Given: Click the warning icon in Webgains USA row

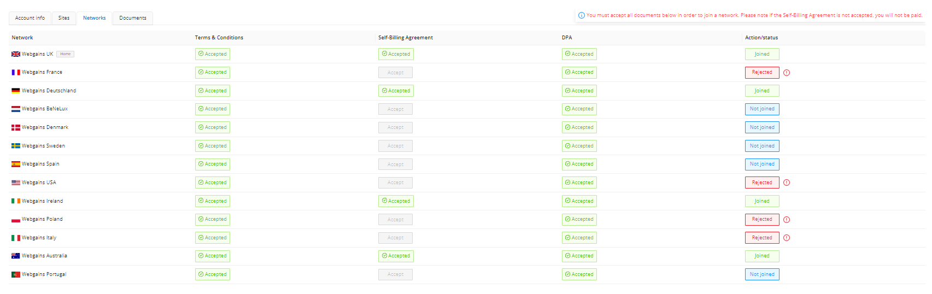Looking at the screenshot, I should click(x=787, y=183).
